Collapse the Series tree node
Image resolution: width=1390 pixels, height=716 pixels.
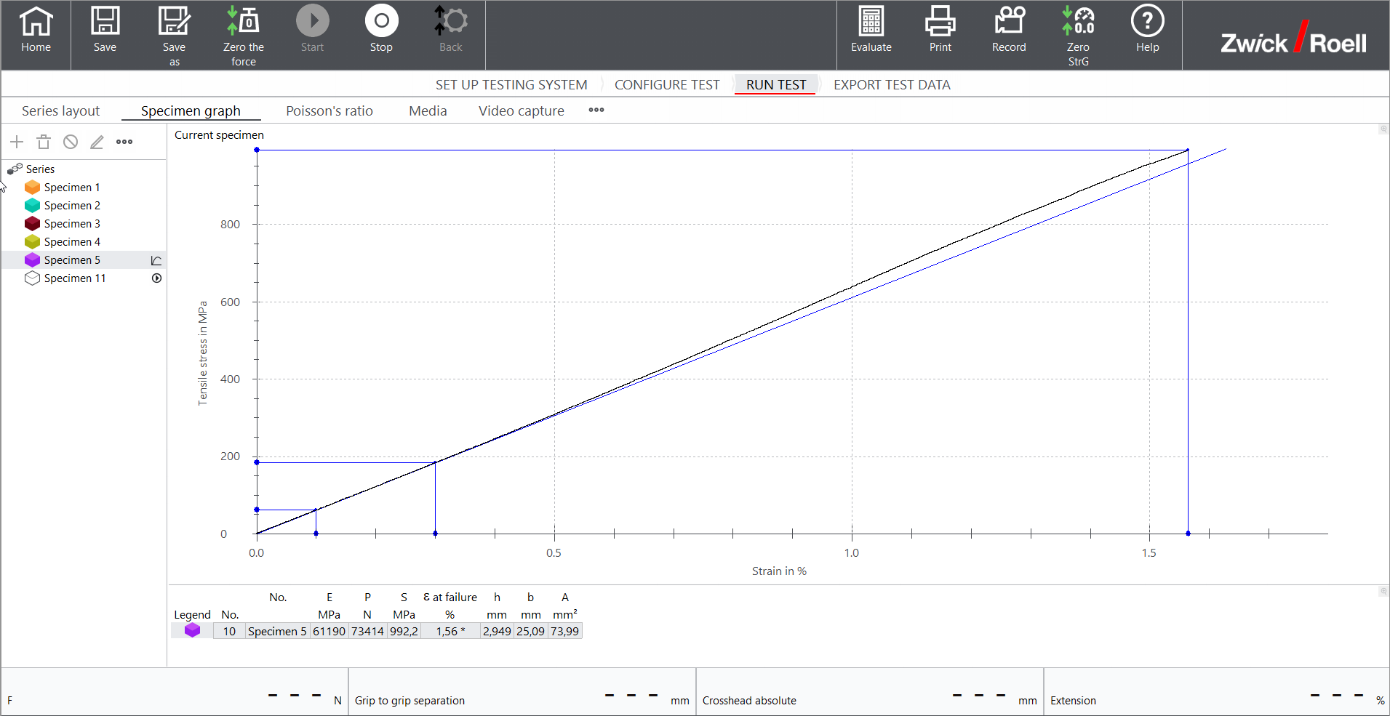15,169
